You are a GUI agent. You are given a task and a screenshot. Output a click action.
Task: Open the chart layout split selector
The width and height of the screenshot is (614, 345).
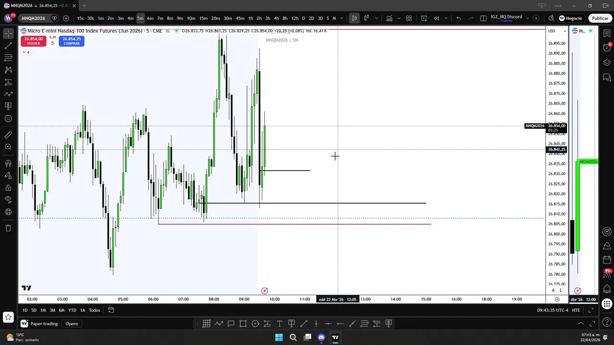pyautogui.click(x=484, y=18)
